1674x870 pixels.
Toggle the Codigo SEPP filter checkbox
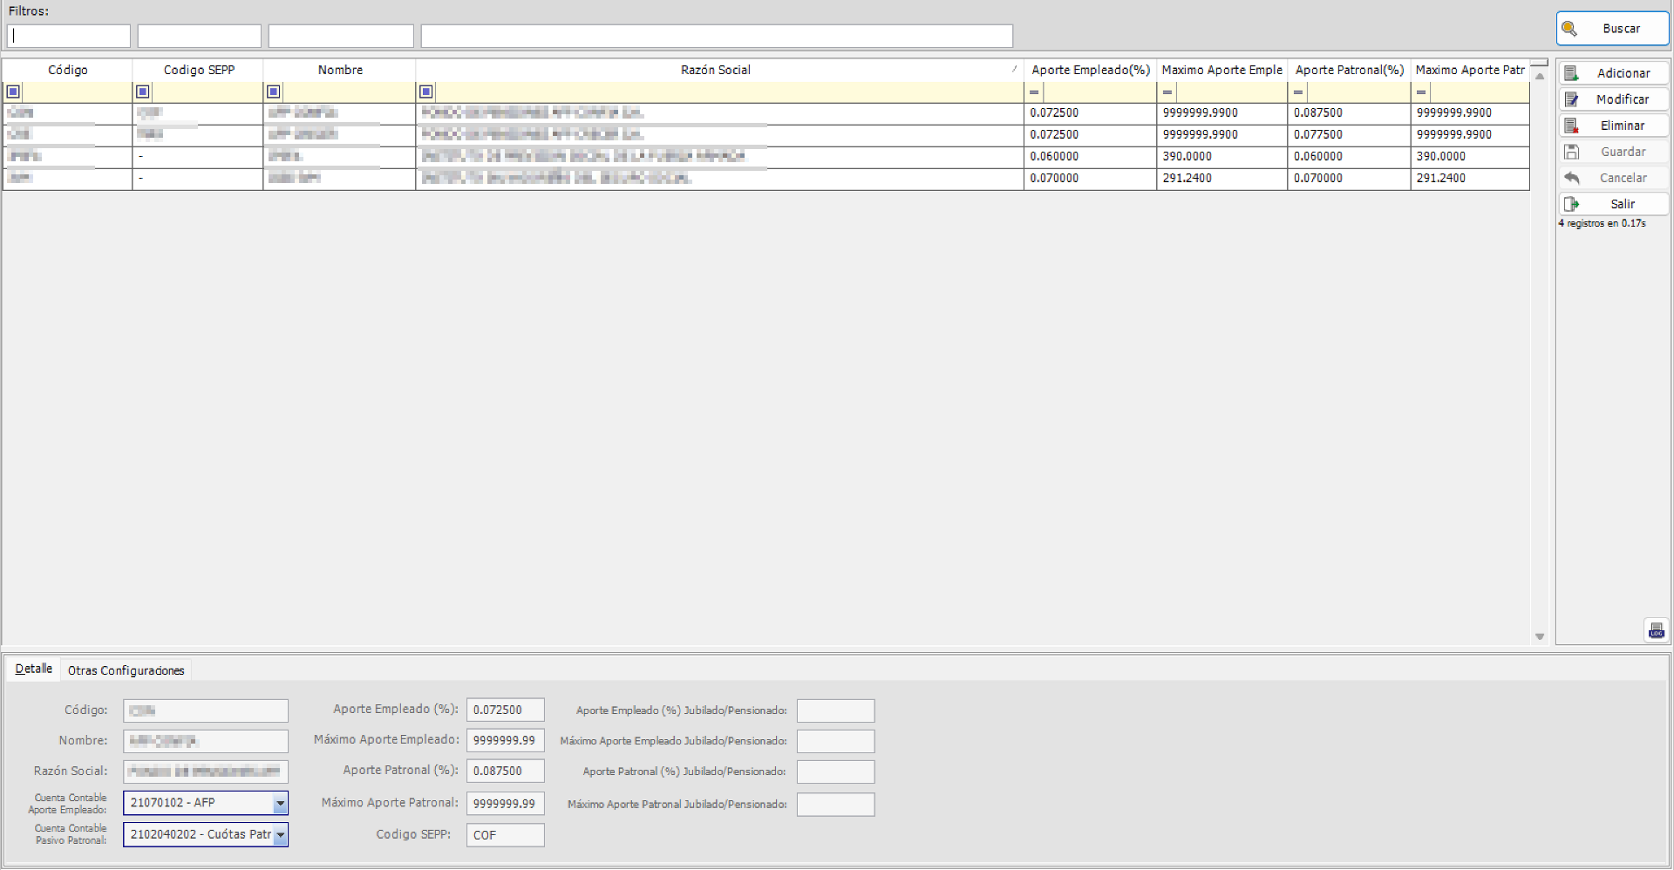click(143, 91)
